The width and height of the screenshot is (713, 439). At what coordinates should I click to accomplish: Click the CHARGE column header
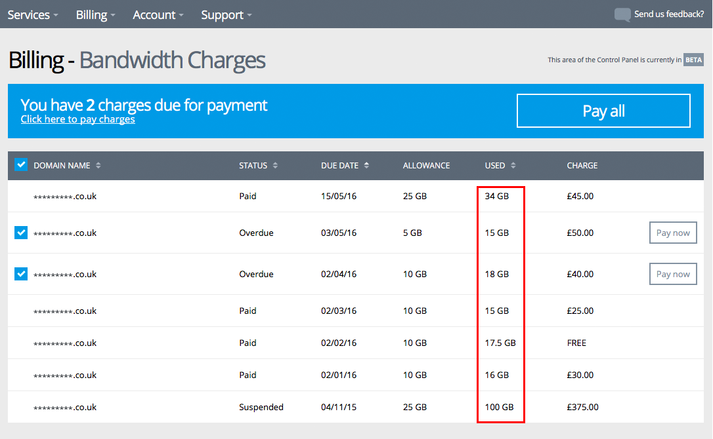coord(582,166)
